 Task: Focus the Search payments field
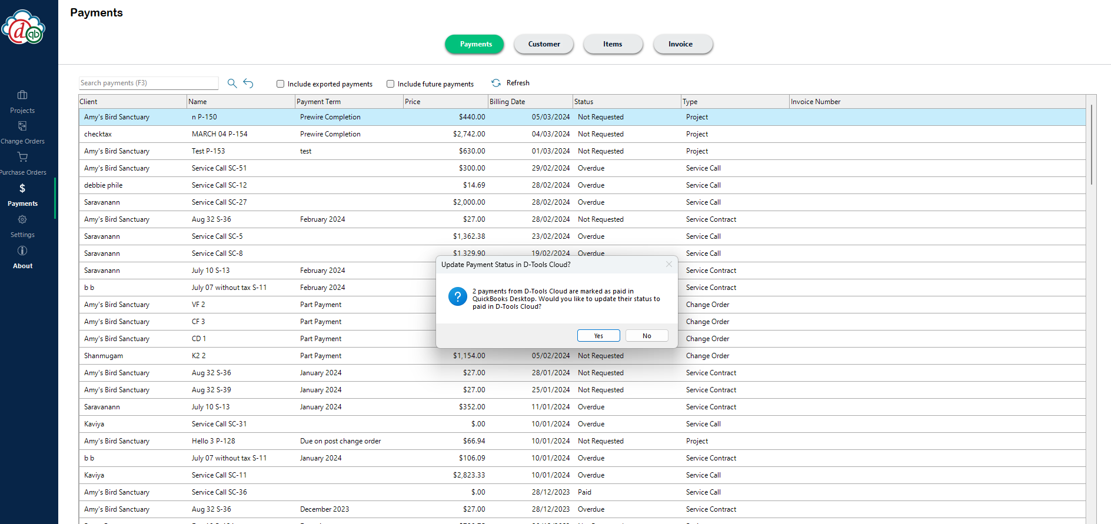[x=148, y=83]
